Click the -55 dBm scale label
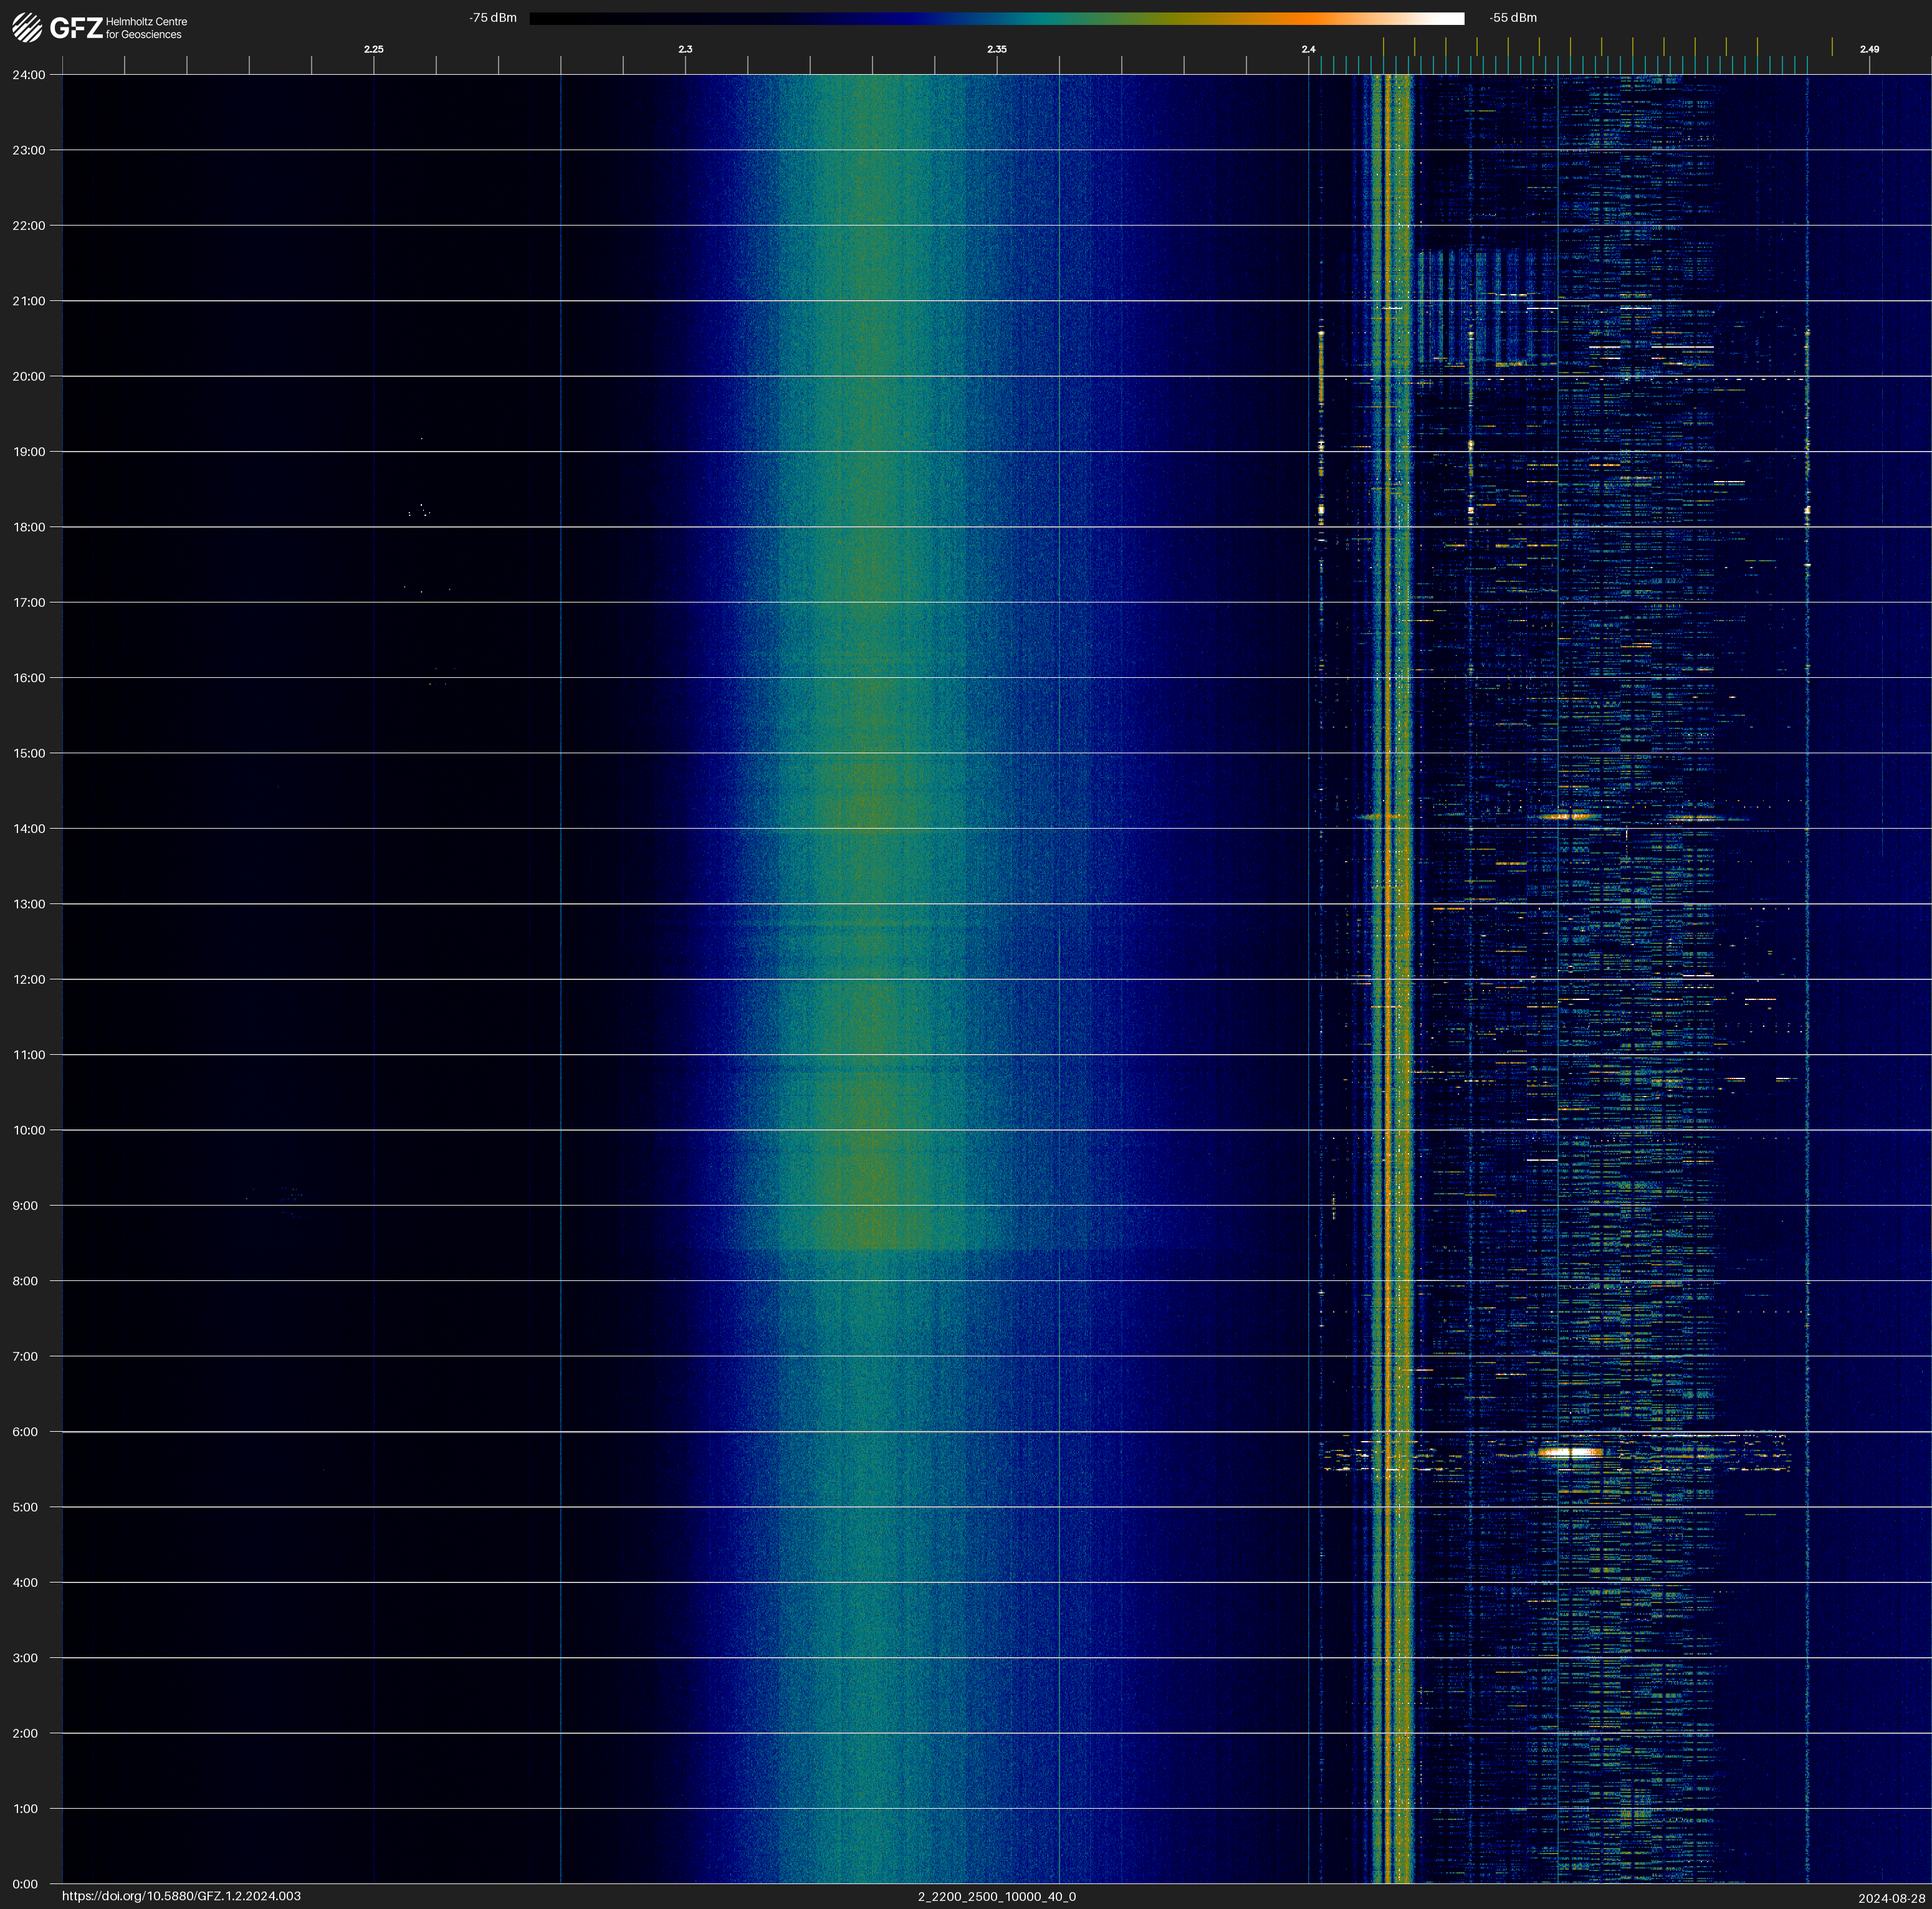The width and height of the screenshot is (1932, 1909). (x=1513, y=18)
